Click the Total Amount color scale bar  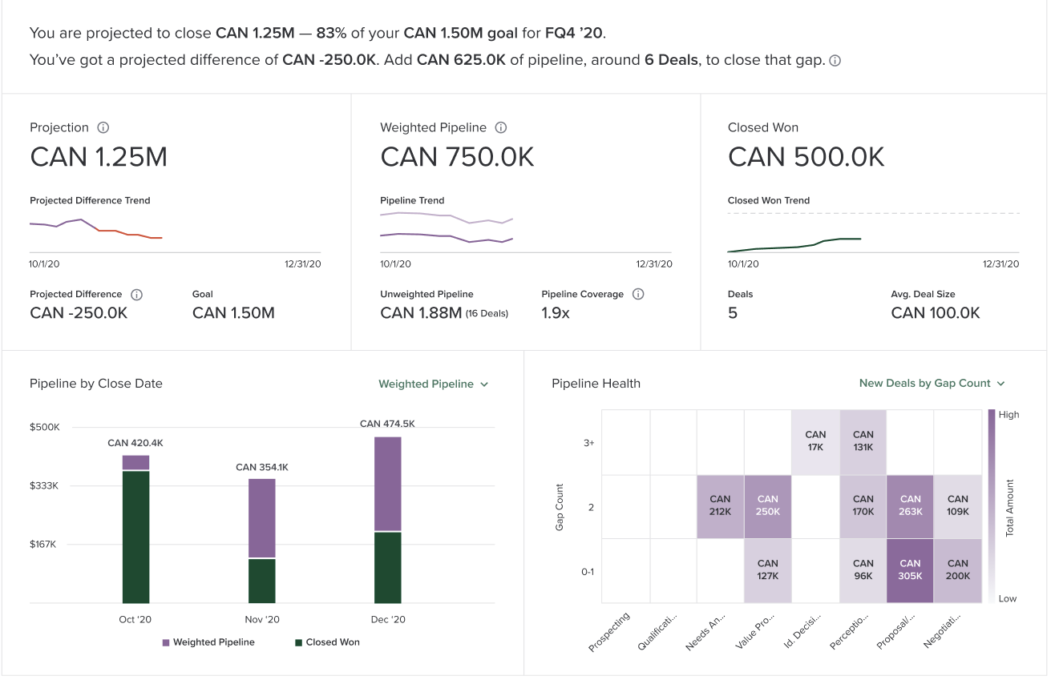coord(992,506)
